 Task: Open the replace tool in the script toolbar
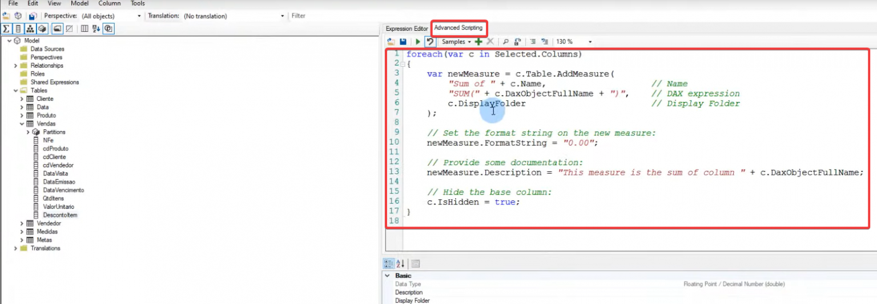pyautogui.click(x=517, y=42)
